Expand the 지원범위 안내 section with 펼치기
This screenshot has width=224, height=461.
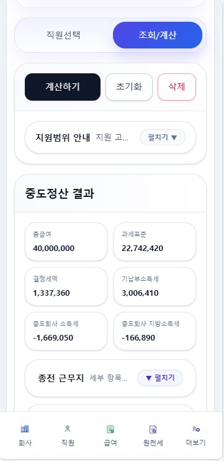tap(163, 137)
